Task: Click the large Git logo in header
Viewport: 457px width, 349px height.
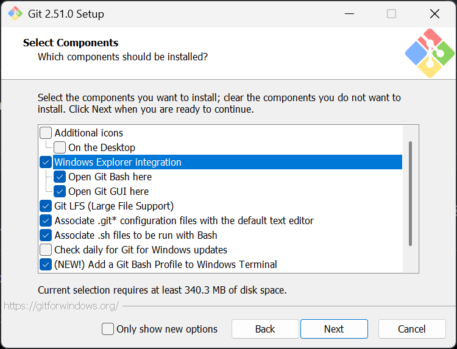Action: [x=430, y=53]
